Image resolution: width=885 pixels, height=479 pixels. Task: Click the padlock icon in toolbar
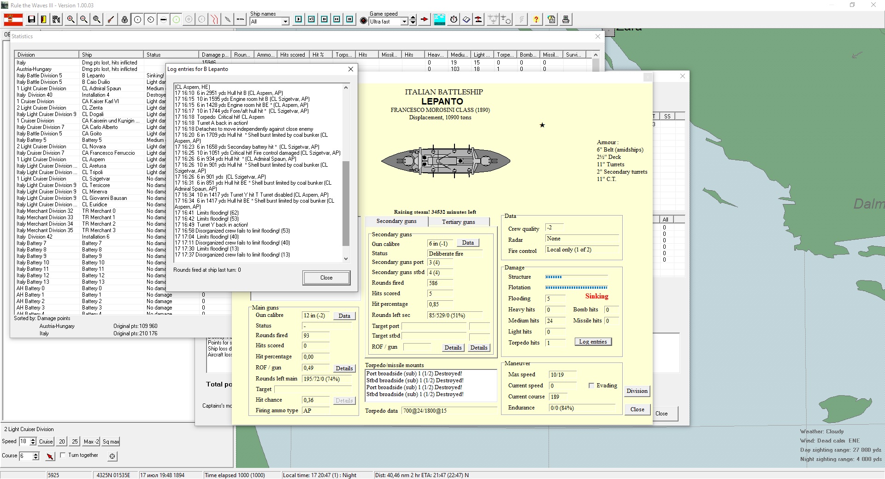[x=124, y=19]
